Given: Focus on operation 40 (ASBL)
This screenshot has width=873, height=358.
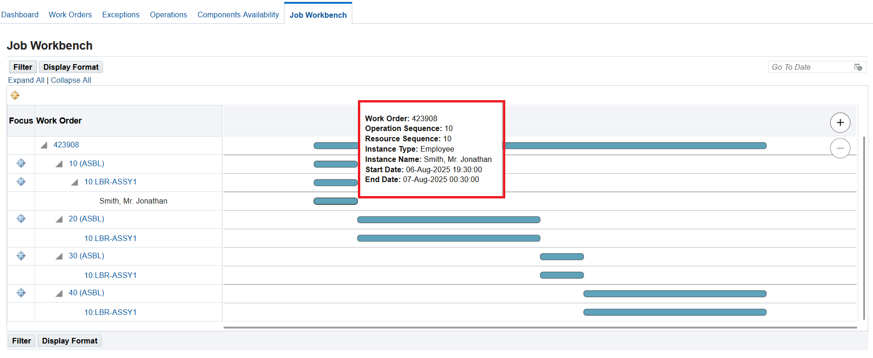Looking at the screenshot, I should 21,292.
